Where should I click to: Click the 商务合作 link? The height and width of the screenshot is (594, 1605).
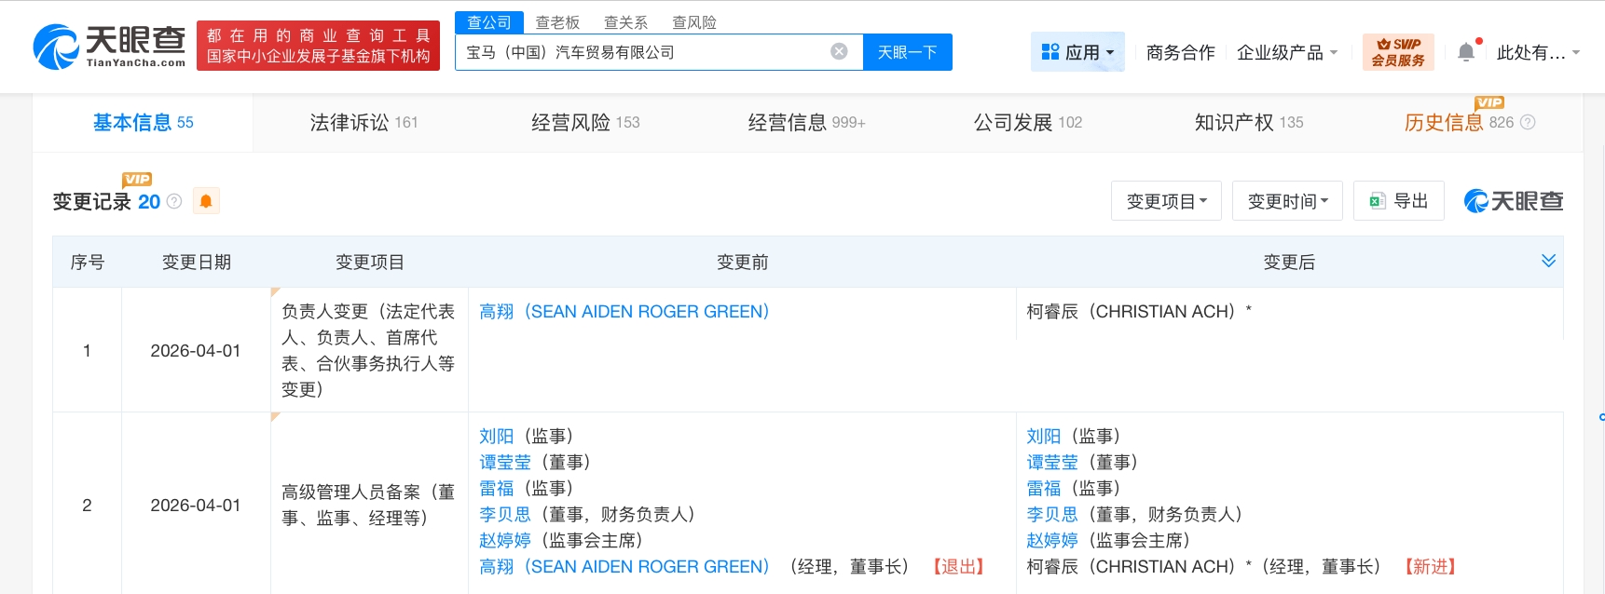pos(1180,52)
